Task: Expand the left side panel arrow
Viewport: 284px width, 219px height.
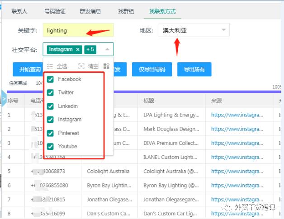Action: (x=4, y=99)
